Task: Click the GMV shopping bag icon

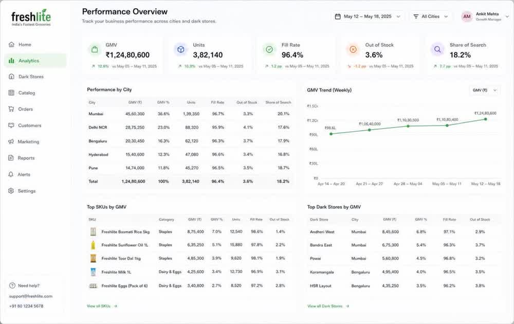Action: point(95,49)
